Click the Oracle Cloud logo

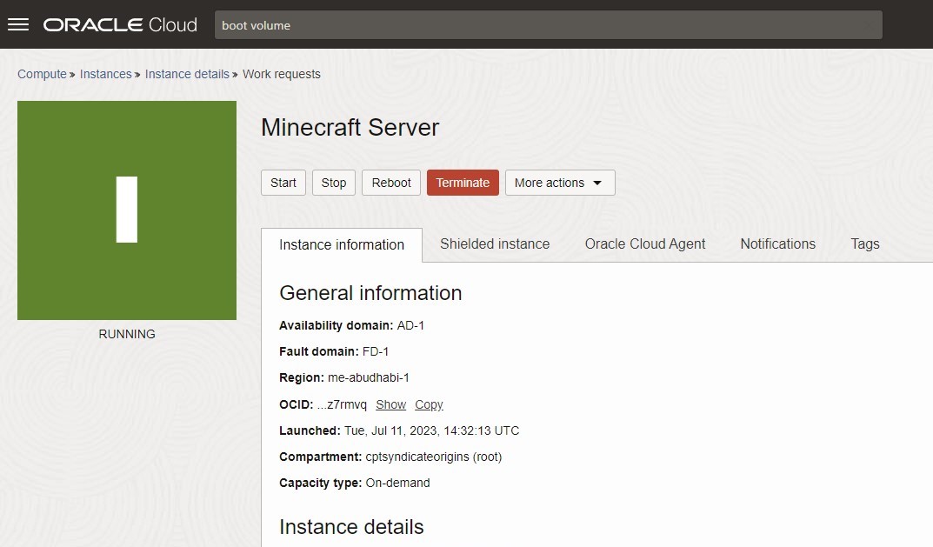(121, 24)
